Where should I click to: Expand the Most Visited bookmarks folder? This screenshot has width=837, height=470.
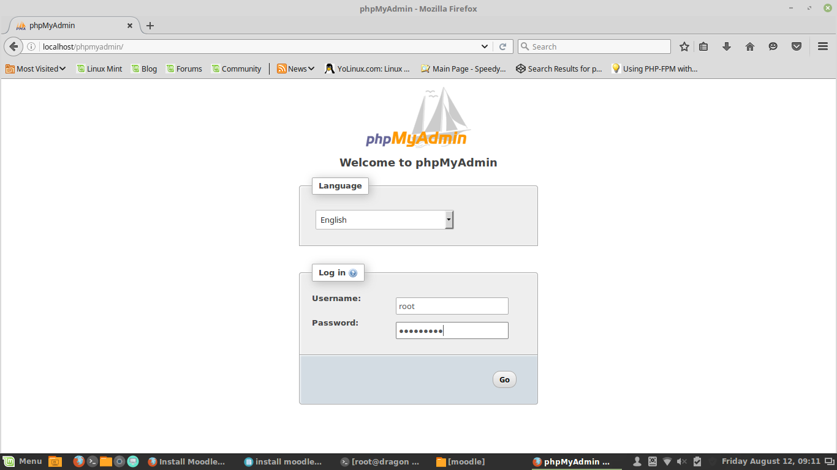coord(36,69)
